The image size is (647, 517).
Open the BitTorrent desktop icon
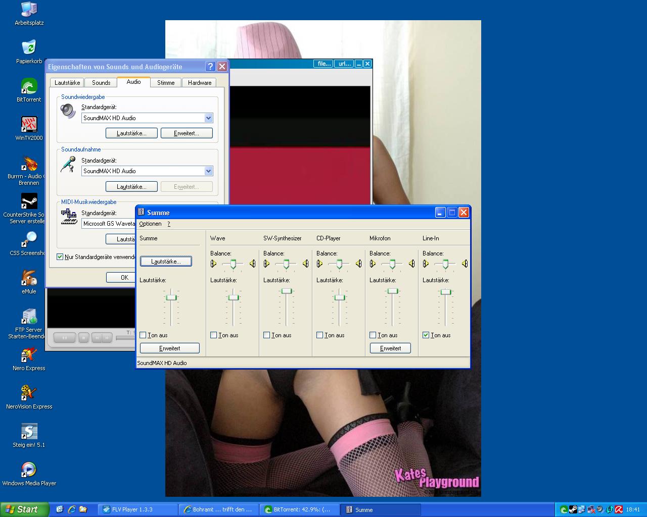[29, 87]
